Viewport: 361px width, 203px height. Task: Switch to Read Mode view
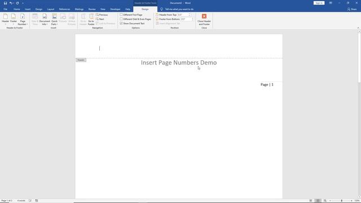pyautogui.click(x=311, y=201)
